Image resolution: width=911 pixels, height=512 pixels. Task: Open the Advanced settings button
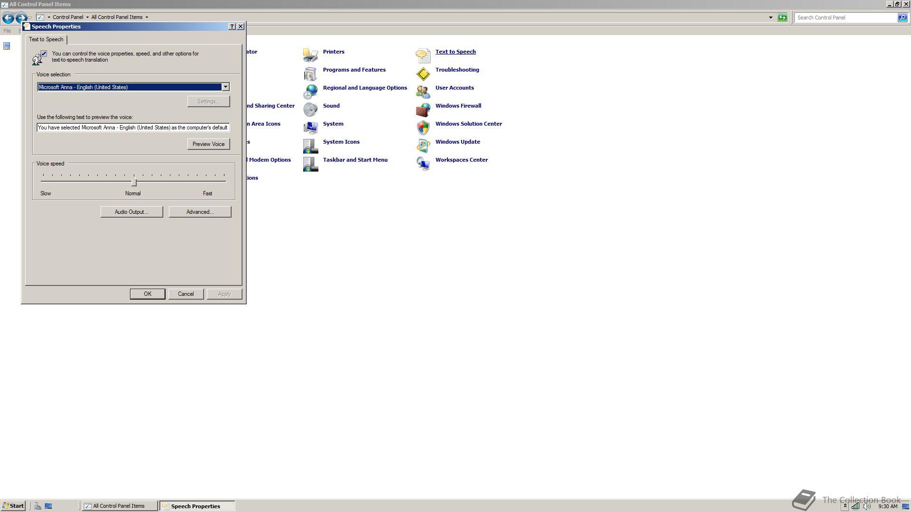point(200,212)
